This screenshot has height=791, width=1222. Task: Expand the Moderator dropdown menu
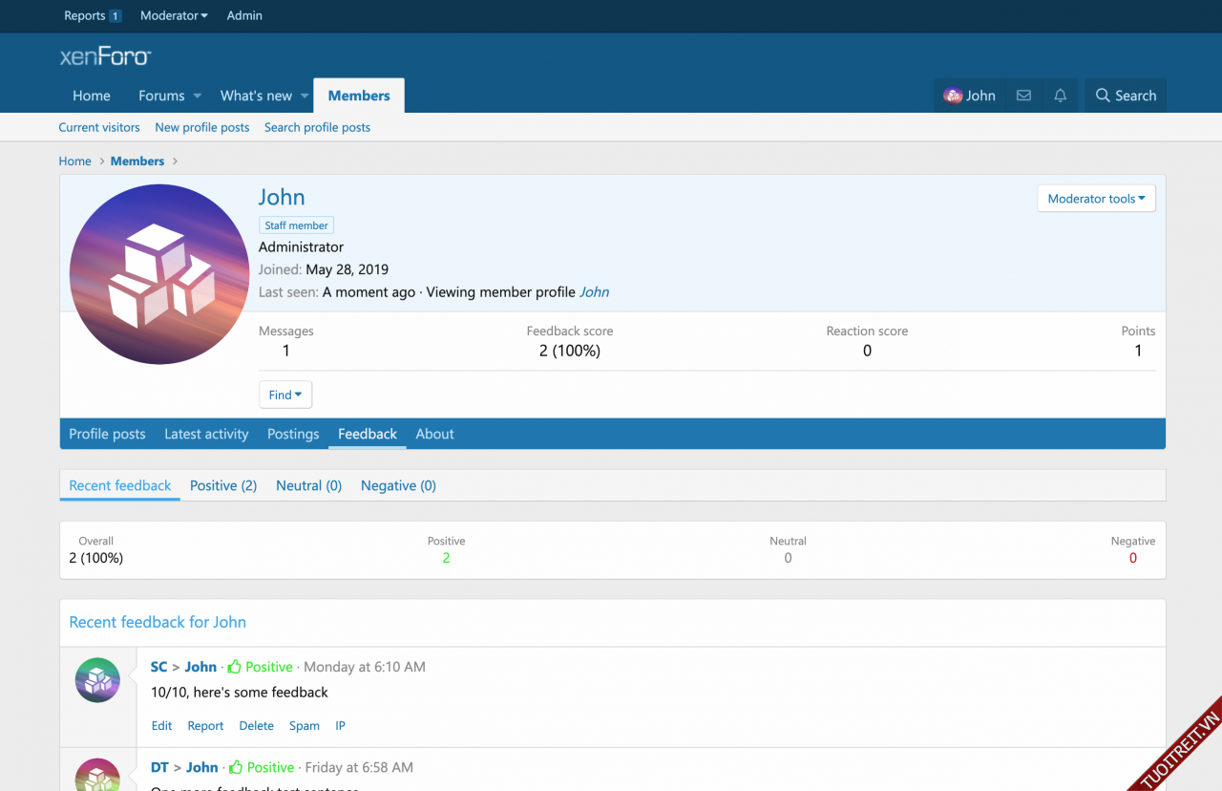click(x=175, y=16)
